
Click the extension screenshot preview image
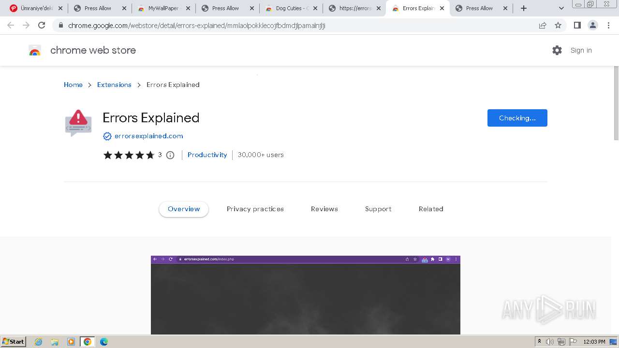point(306,295)
